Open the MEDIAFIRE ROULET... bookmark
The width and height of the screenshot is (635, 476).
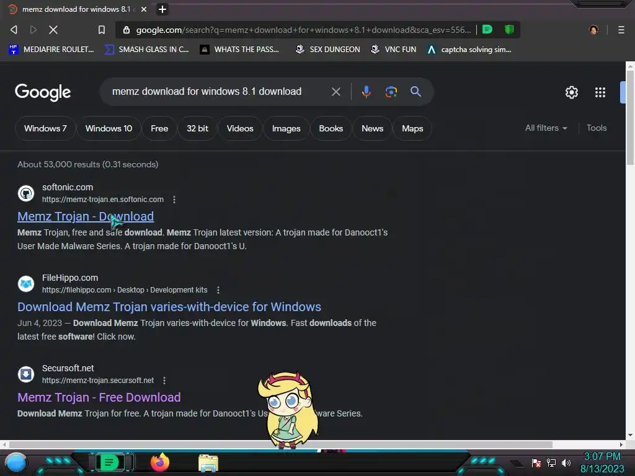51,50
